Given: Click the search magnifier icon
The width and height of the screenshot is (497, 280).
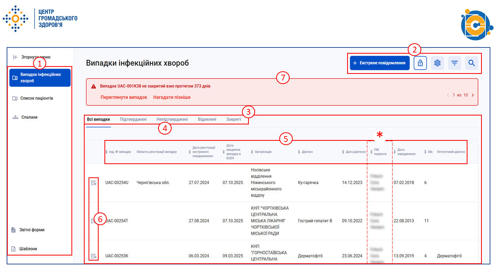Looking at the screenshot, I should (471, 63).
